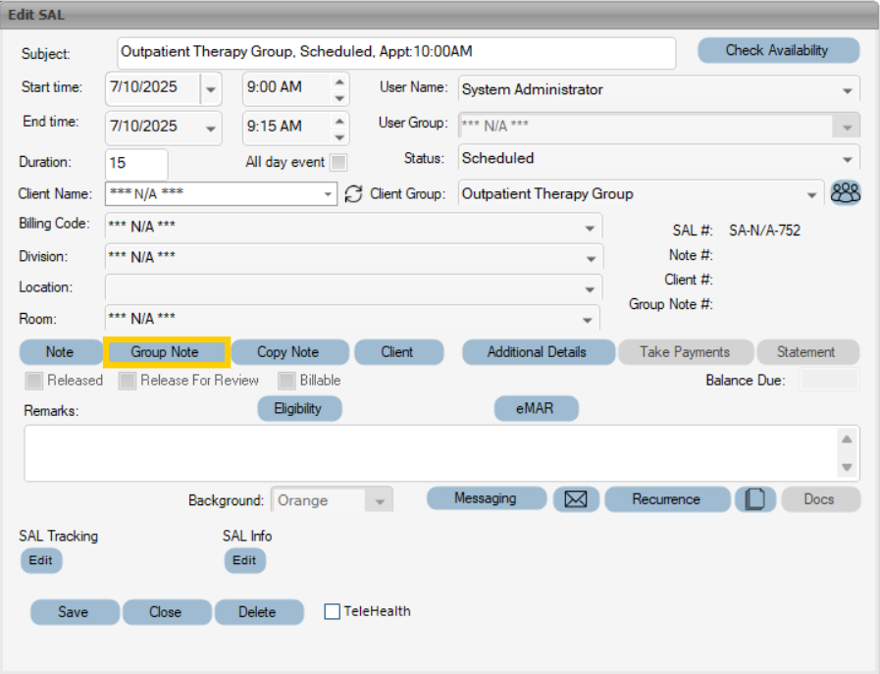Refresh the Client Name list
The width and height of the screenshot is (880, 674).
coord(351,193)
